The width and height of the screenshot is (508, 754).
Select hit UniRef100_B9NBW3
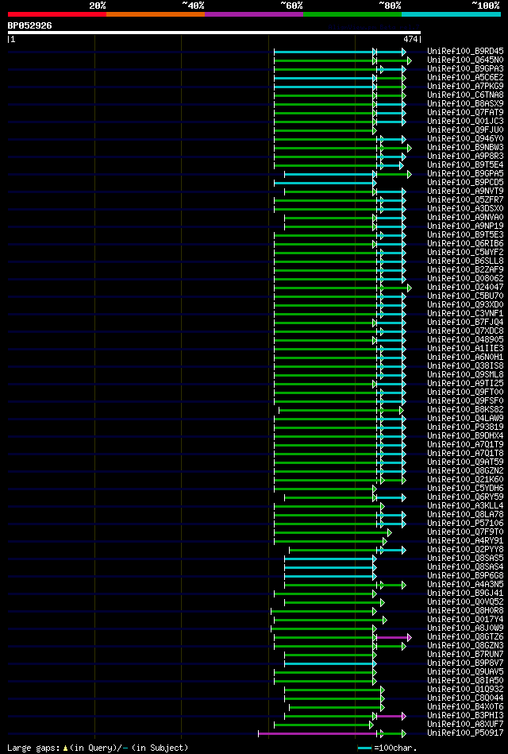click(465, 148)
